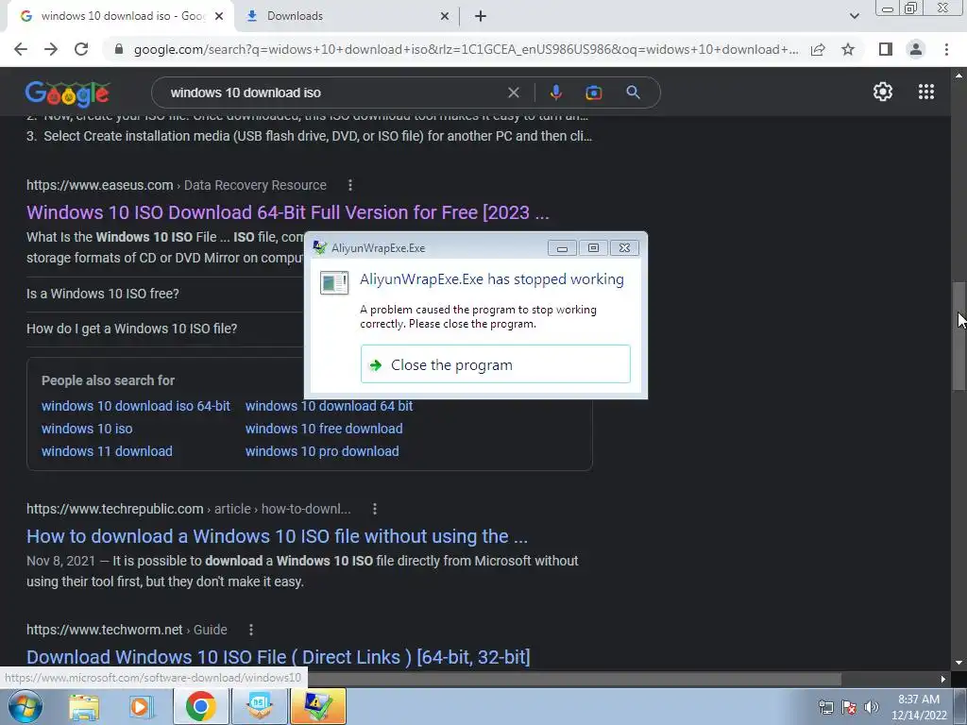This screenshot has height=725, width=967.
Task: Search windows 10 pro download suggestion
Action: pyautogui.click(x=322, y=451)
